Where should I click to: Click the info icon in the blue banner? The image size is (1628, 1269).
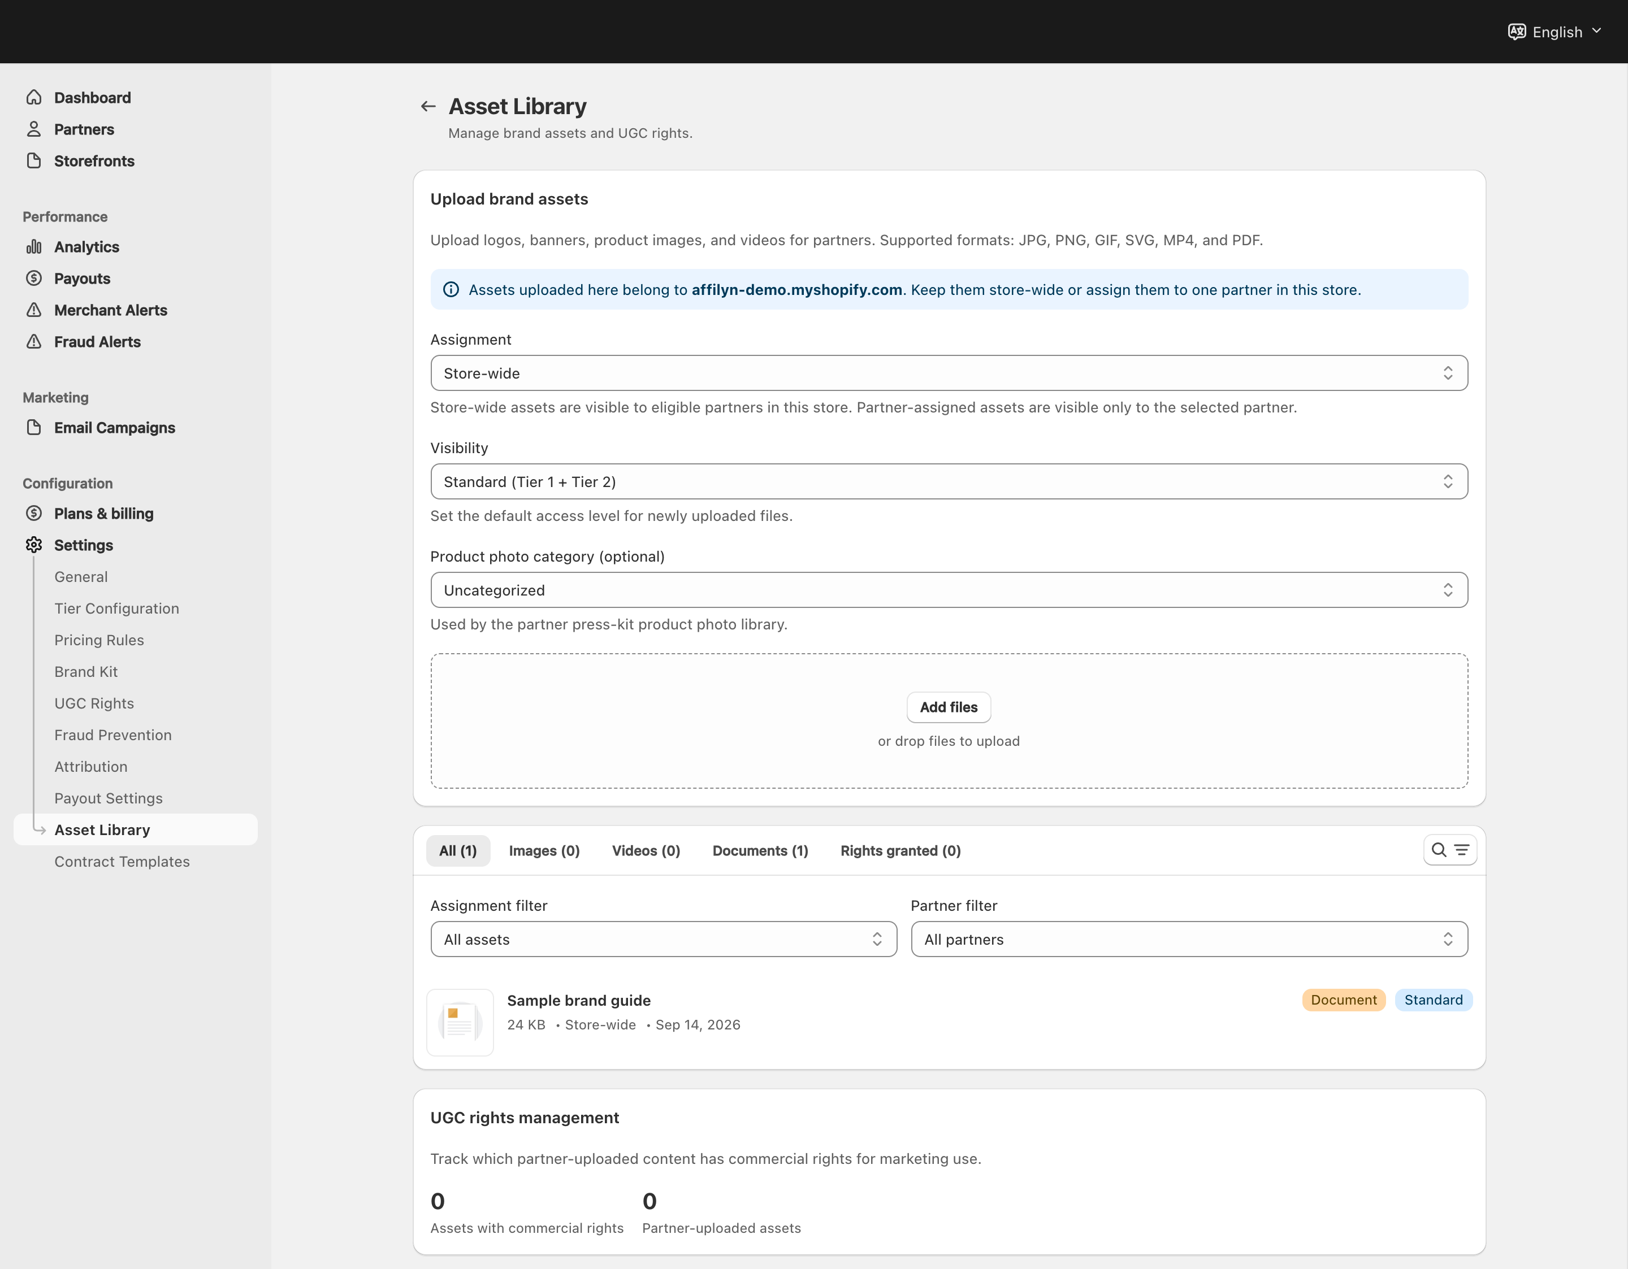[x=451, y=290]
